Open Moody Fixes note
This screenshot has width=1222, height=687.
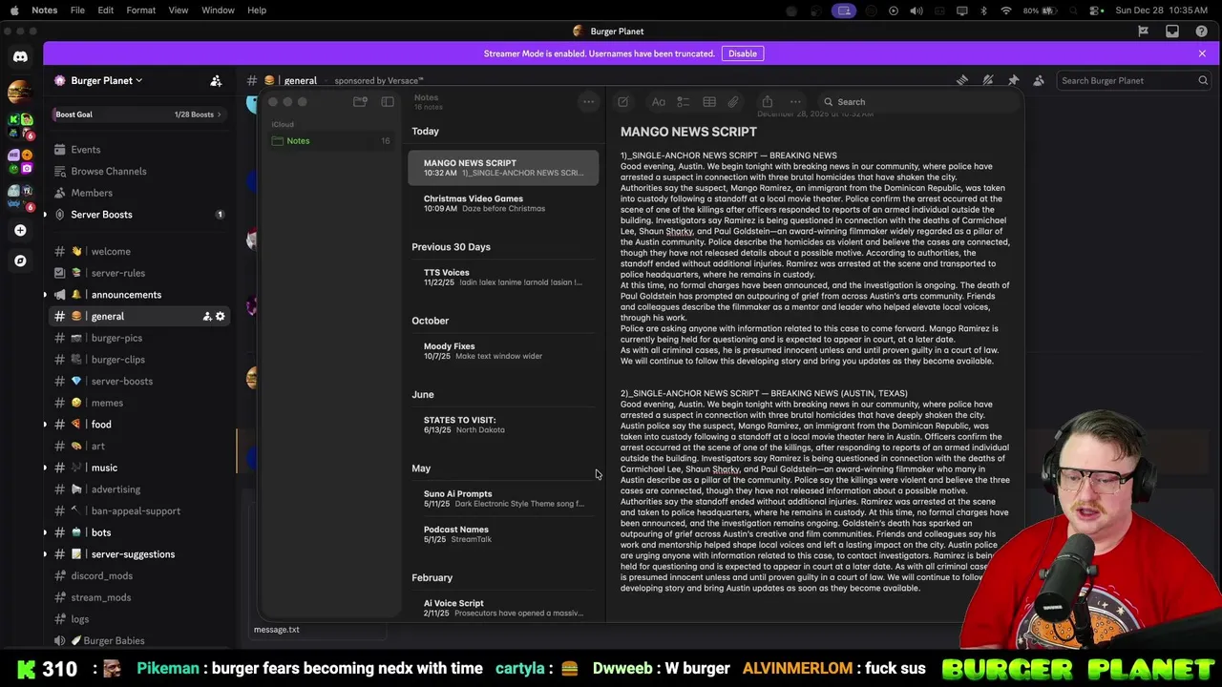tap(503, 351)
